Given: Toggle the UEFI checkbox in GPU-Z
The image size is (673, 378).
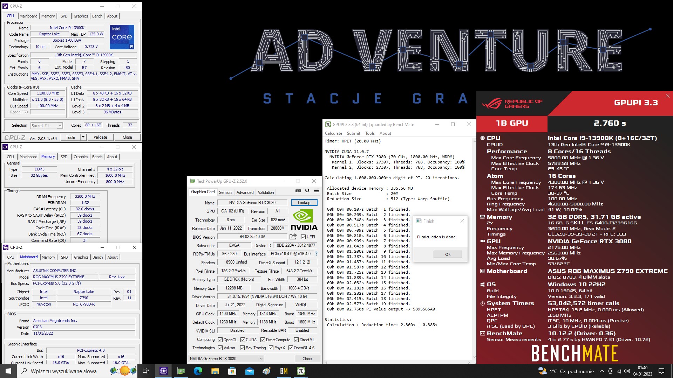Looking at the screenshot, I should [304, 237].
